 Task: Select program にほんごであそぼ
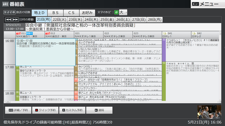pyautogui.click(x=118, y=73)
